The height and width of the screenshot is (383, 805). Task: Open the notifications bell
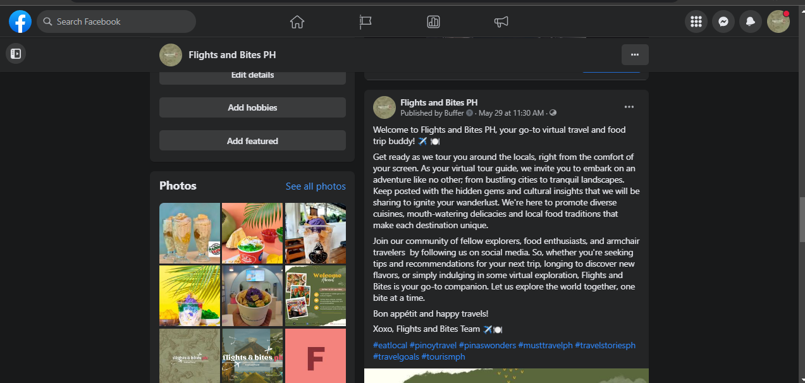tap(751, 21)
